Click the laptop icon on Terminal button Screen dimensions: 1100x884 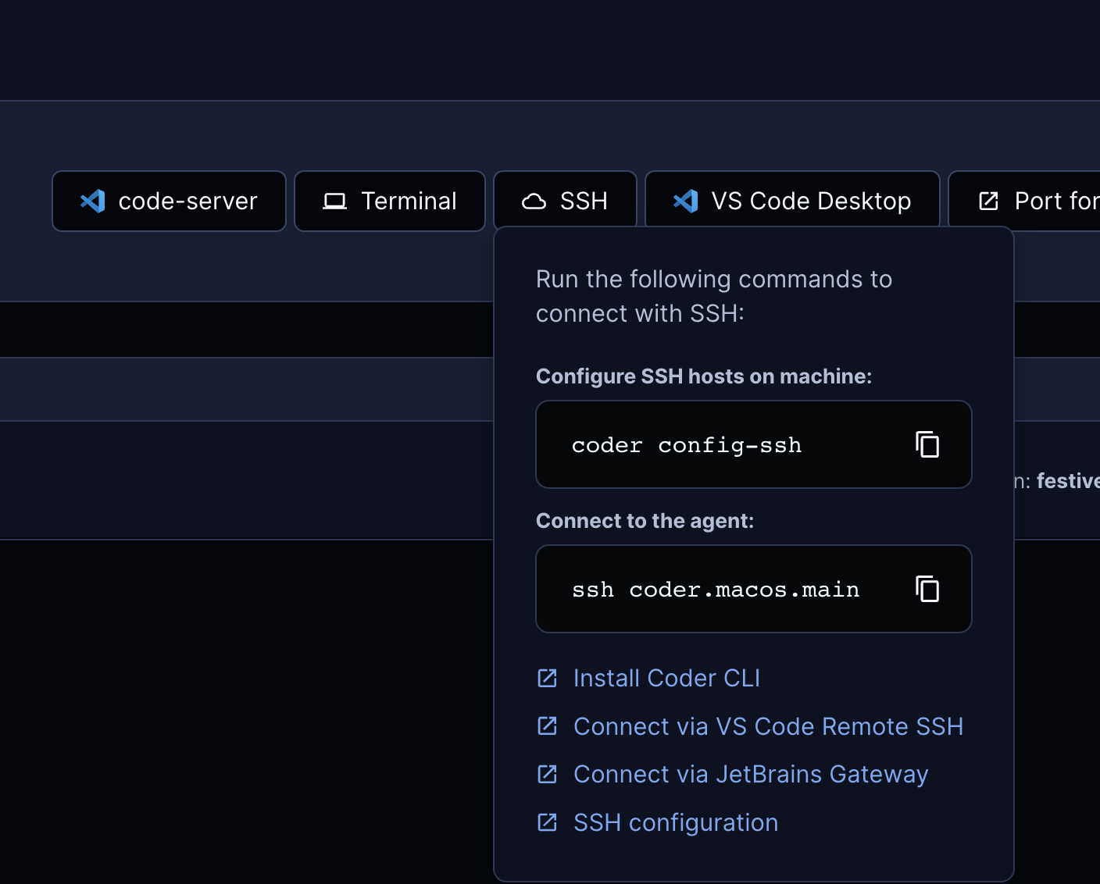[335, 201]
